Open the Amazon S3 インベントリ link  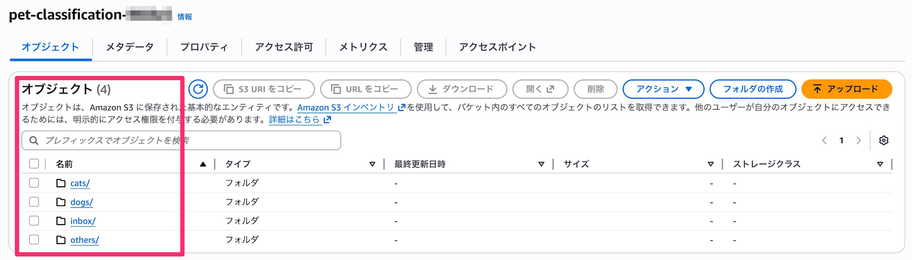coord(346,107)
